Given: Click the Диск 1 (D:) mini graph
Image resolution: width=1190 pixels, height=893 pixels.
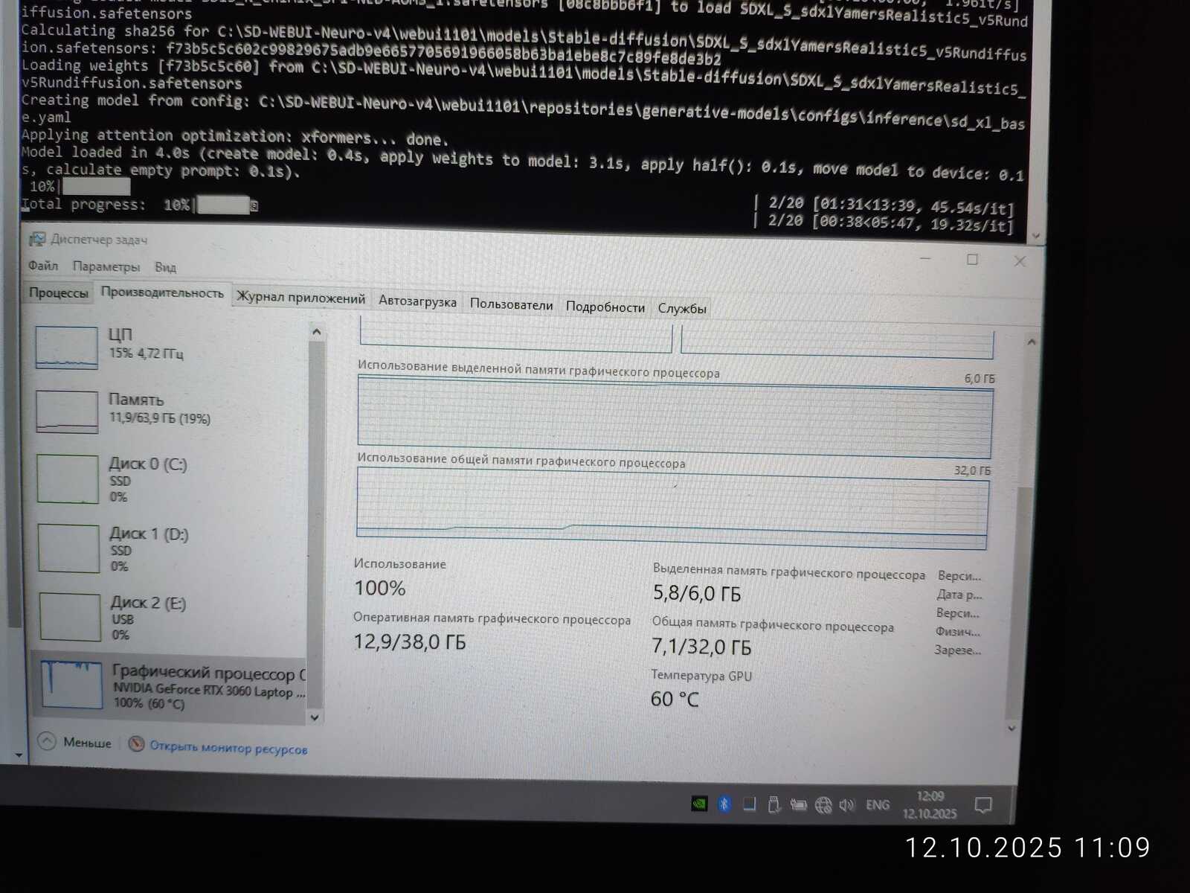Looking at the screenshot, I should point(68,548).
